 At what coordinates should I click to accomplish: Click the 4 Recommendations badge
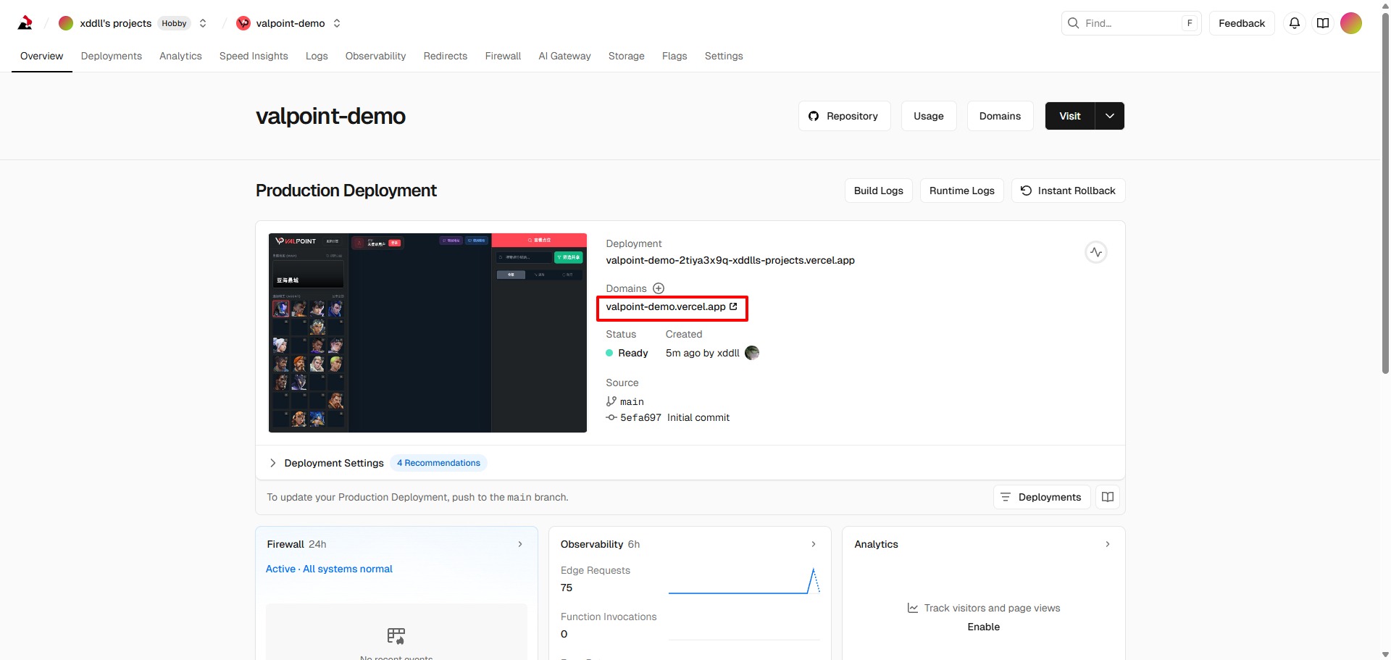click(x=438, y=463)
